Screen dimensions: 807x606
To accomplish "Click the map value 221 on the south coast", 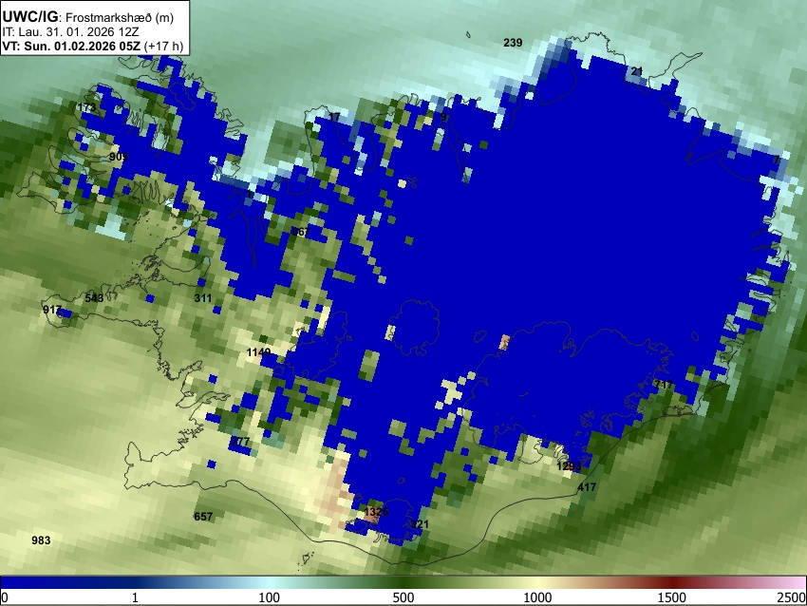I will pyautogui.click(x=419, y=524).
